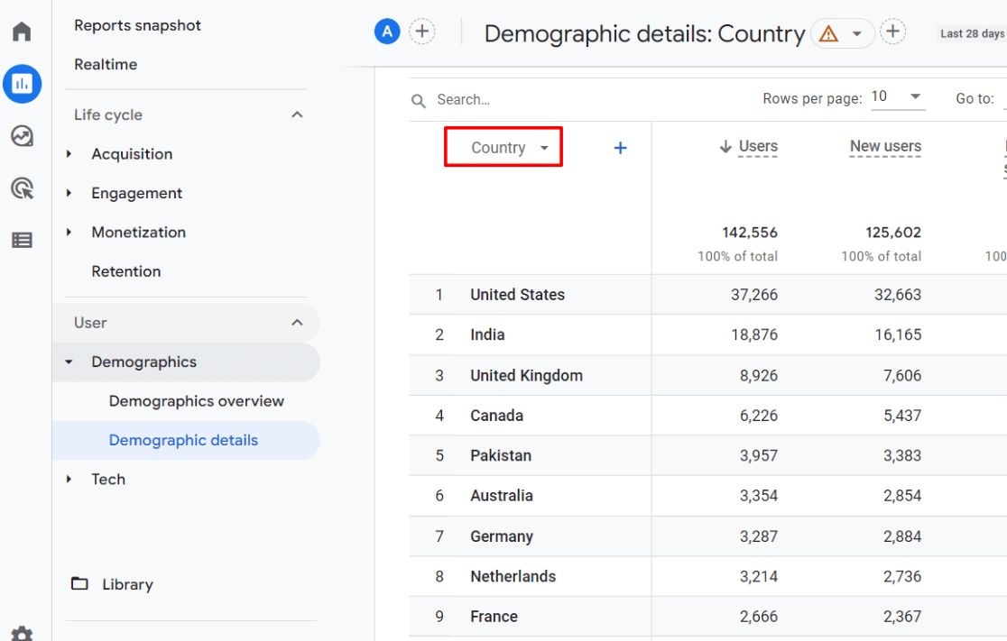Select the Reports bar-chart sidebar icon
The width and height of the screenshot is (1007, 641).
tap(22, 84)
